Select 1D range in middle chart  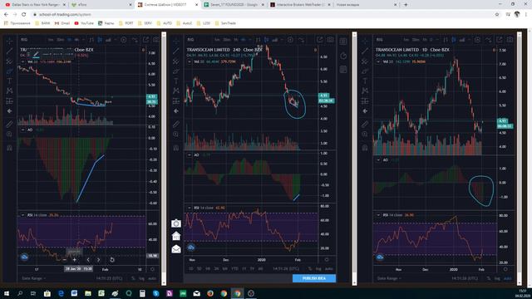190,268
